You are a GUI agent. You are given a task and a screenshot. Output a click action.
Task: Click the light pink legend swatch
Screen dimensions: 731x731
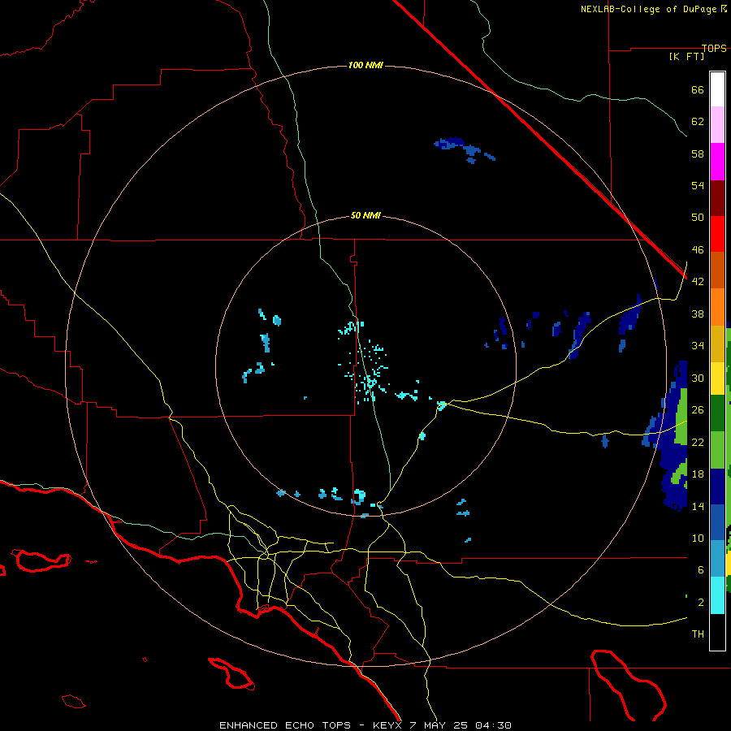pyautogui.click(x=717, y=124)
